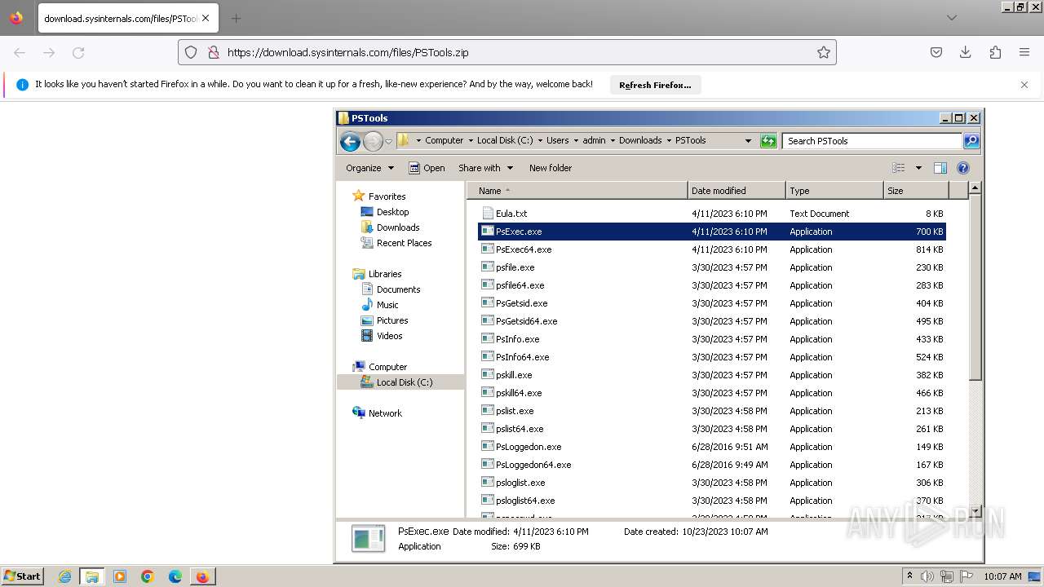Click the tracking protection shield icon
Screen dimensions: 1044x587
point(191,52)
